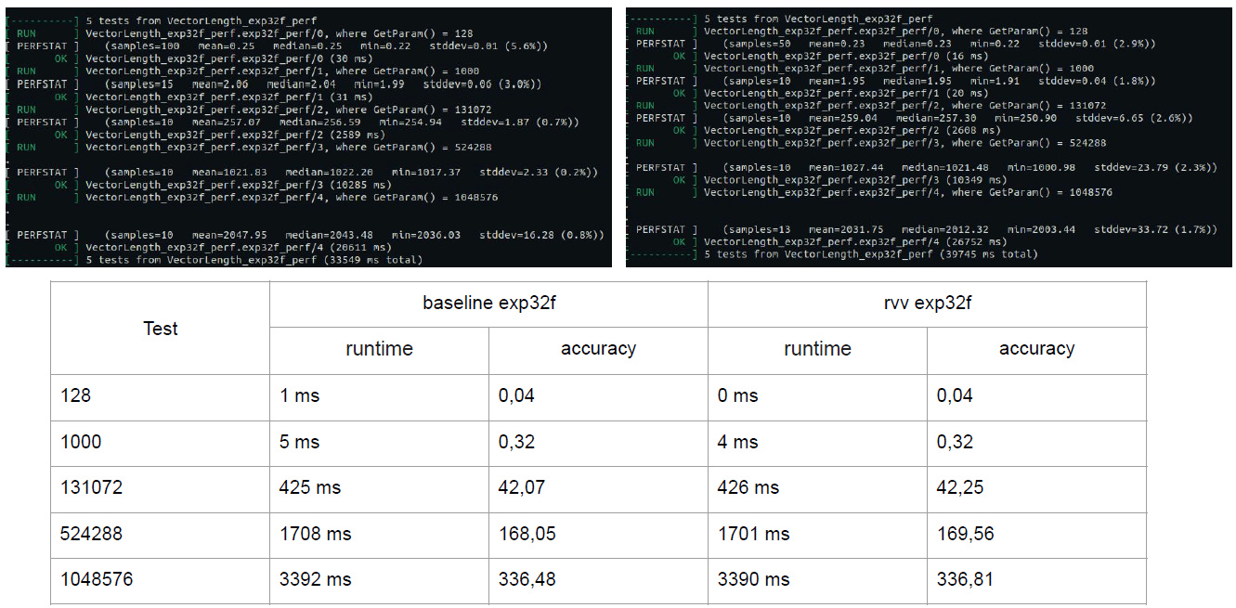Select the "42,25" accuracy cell
The image size is (1236, 608).
(1036, 487)
